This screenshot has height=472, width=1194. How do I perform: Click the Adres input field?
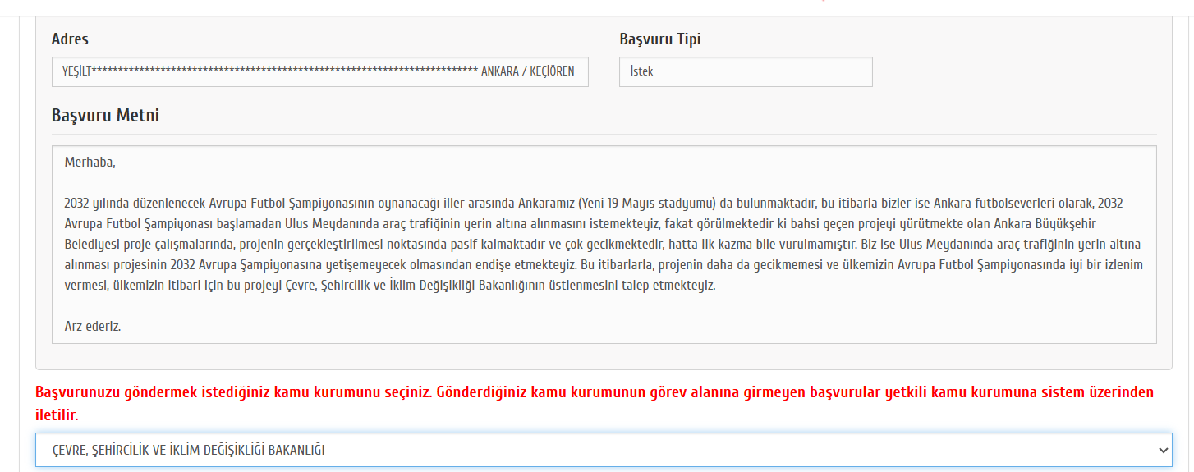coord(319,71)
